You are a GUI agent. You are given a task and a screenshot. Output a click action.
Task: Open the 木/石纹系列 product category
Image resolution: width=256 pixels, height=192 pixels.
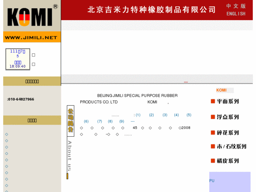(231, 147)
